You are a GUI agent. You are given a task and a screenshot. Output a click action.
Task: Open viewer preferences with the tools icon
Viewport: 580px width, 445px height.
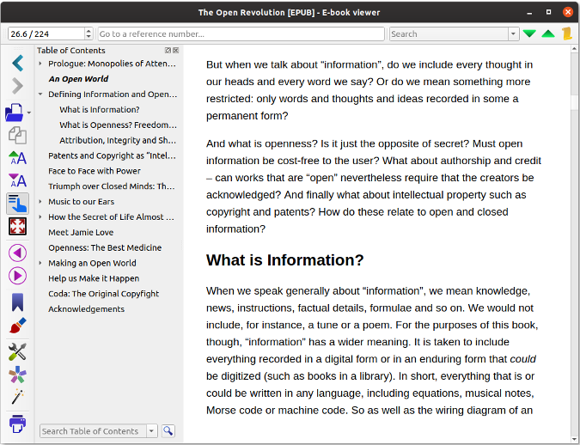click(x=16, y=351)
